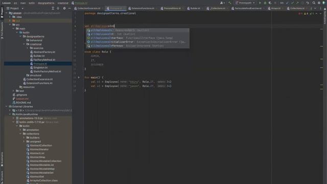The image size is (327, 184).
Task: Choose allEmployeesInference completion suggestion
Action: click(137, 45)
